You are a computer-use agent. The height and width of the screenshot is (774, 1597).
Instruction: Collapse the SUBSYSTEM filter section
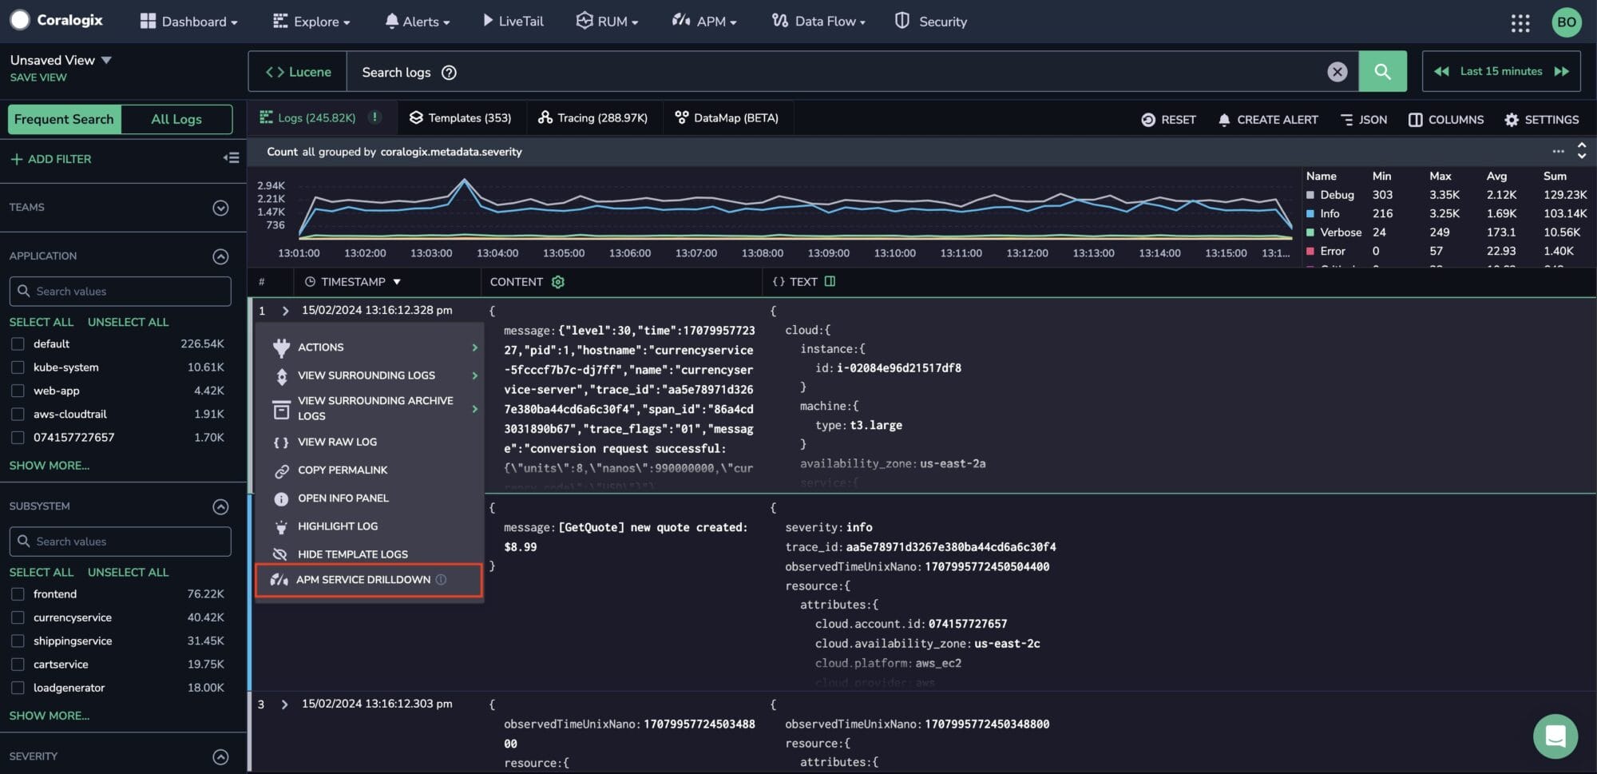click(220, 506)
